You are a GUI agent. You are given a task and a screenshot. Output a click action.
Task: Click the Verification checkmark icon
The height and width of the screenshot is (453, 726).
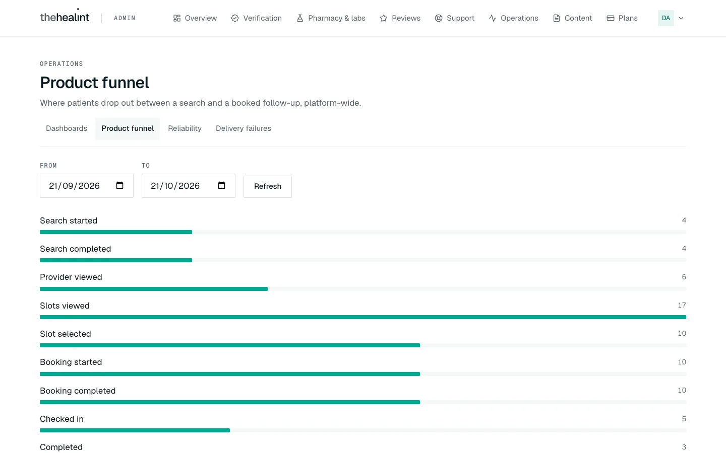[235, 18]
